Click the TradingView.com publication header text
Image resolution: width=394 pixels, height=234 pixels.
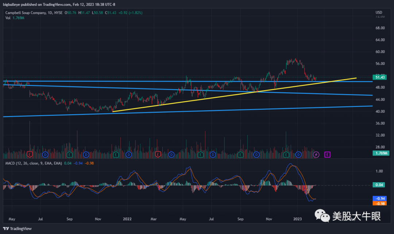(x=57, y=4)
